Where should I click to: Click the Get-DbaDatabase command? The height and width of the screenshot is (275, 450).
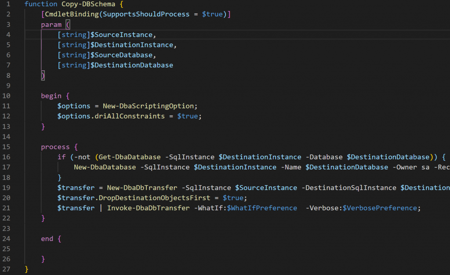pyautogui.click(x=130, y=157)
